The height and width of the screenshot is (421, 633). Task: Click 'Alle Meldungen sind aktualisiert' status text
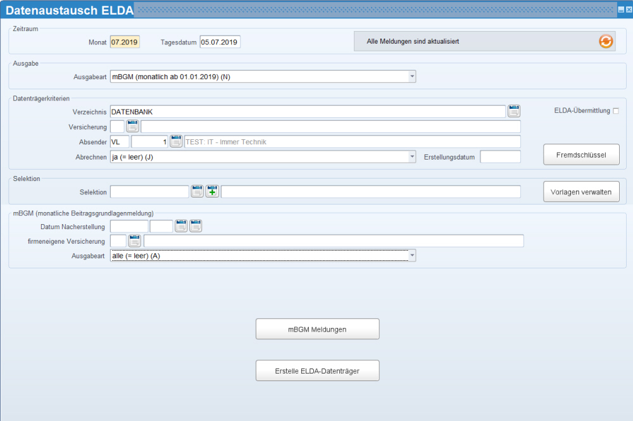[413, 41]
